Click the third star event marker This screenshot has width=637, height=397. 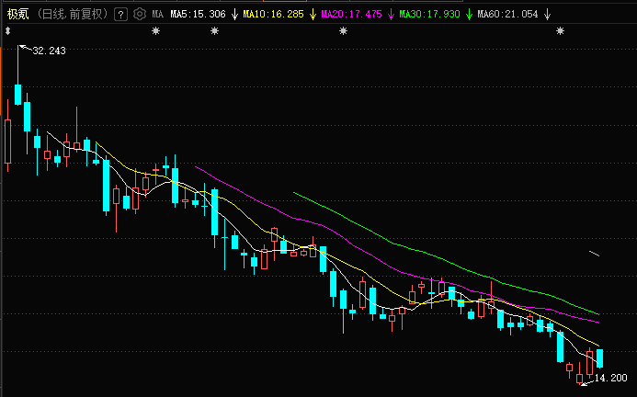click(x=344, y=32)
